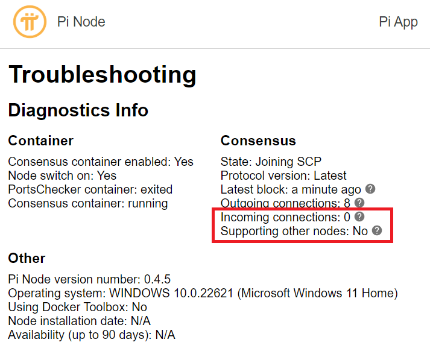Click the Container section heading

point(41,141)
